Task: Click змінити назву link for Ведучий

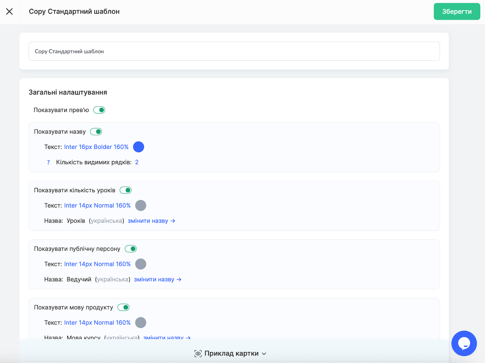Action: (x=157, y=279)
